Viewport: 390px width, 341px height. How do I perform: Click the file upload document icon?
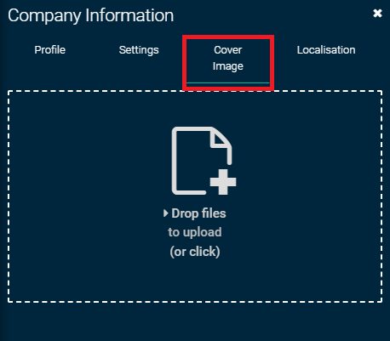click(x=204, y=161)
